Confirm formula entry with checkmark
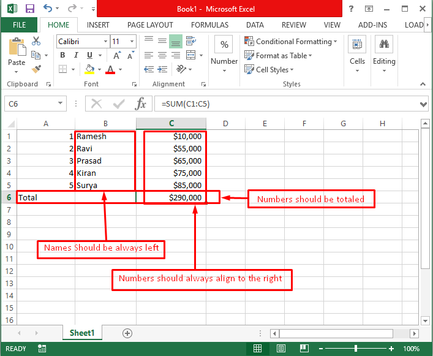The height and width of the screenshot is (356, 433). click(x=119, y=104)
